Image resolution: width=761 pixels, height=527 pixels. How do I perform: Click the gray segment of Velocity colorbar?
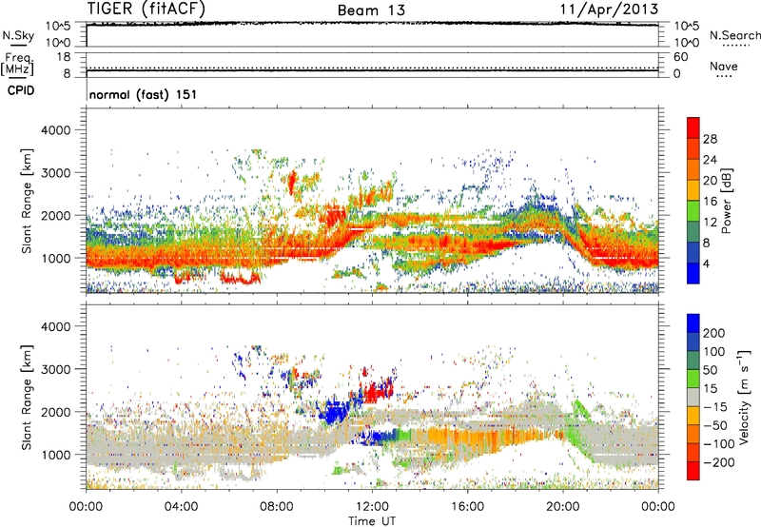[693, 397]
